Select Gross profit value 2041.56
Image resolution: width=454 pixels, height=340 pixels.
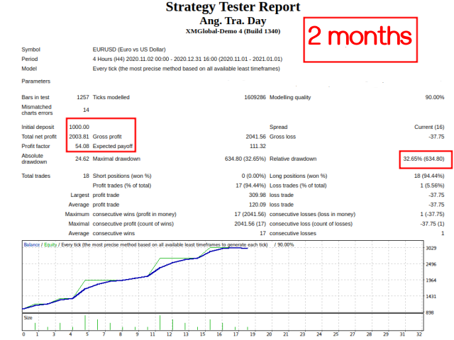click(x=255, y=137)
